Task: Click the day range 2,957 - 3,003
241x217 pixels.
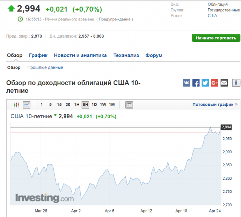Action: (x=91, y=36)
